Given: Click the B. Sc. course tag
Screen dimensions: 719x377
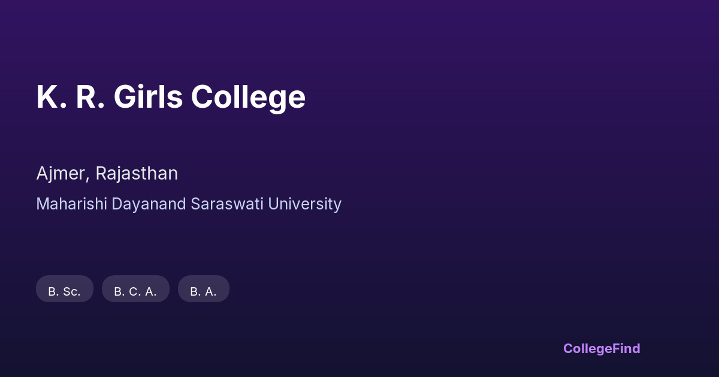Looking at the screenshot, I should pyautogui.click(x=65, y=289).
